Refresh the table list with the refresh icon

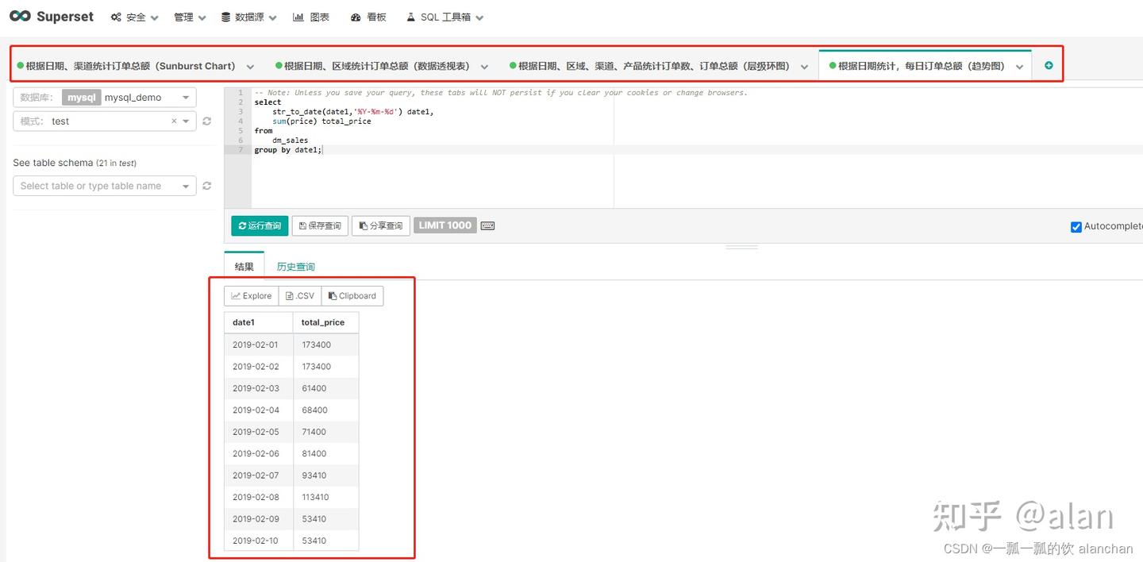click(x=206, y=186)
